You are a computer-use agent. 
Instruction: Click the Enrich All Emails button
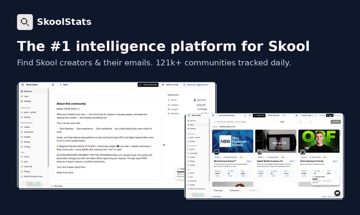(274, 115)
